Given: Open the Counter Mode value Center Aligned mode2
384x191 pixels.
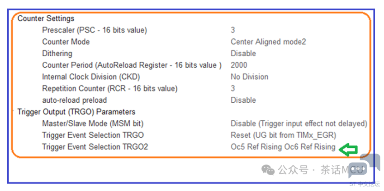Looking at the screenshot, I should click(x=268, y=42).
